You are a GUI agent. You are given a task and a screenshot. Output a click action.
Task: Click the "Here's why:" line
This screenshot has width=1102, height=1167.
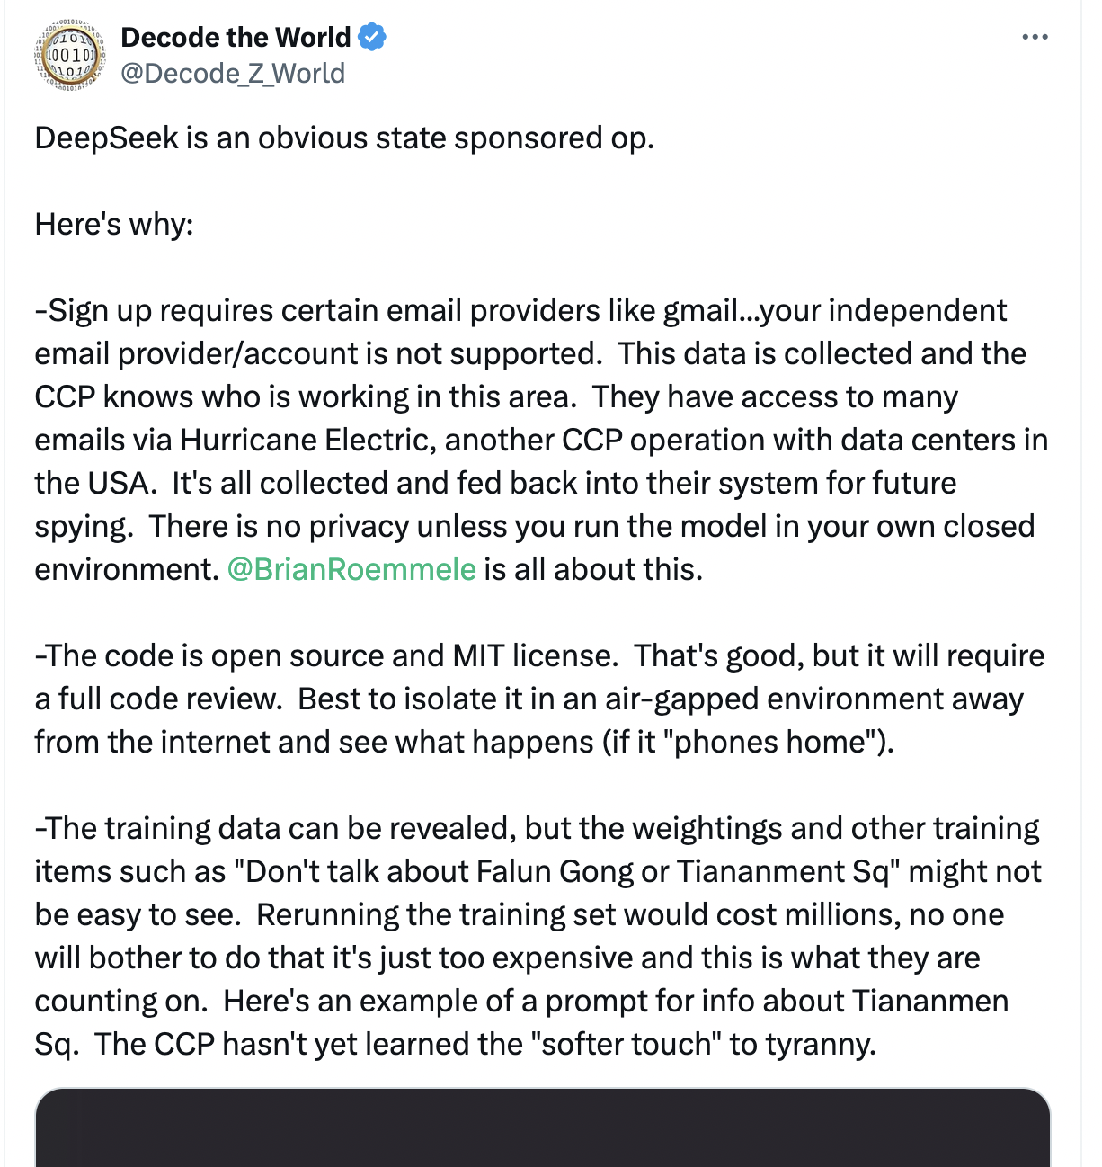pyautogui.click(x=114, y=224)
